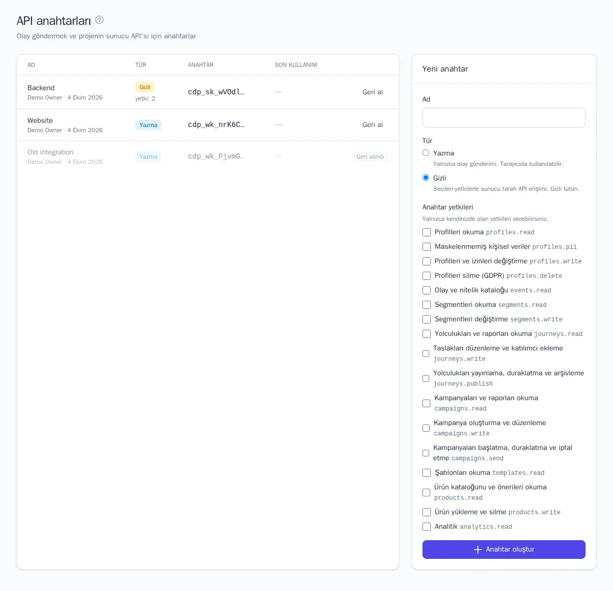613x591 pixels.
Task: Tick the templates.read permission checkbox
Action: pos(427,473)
